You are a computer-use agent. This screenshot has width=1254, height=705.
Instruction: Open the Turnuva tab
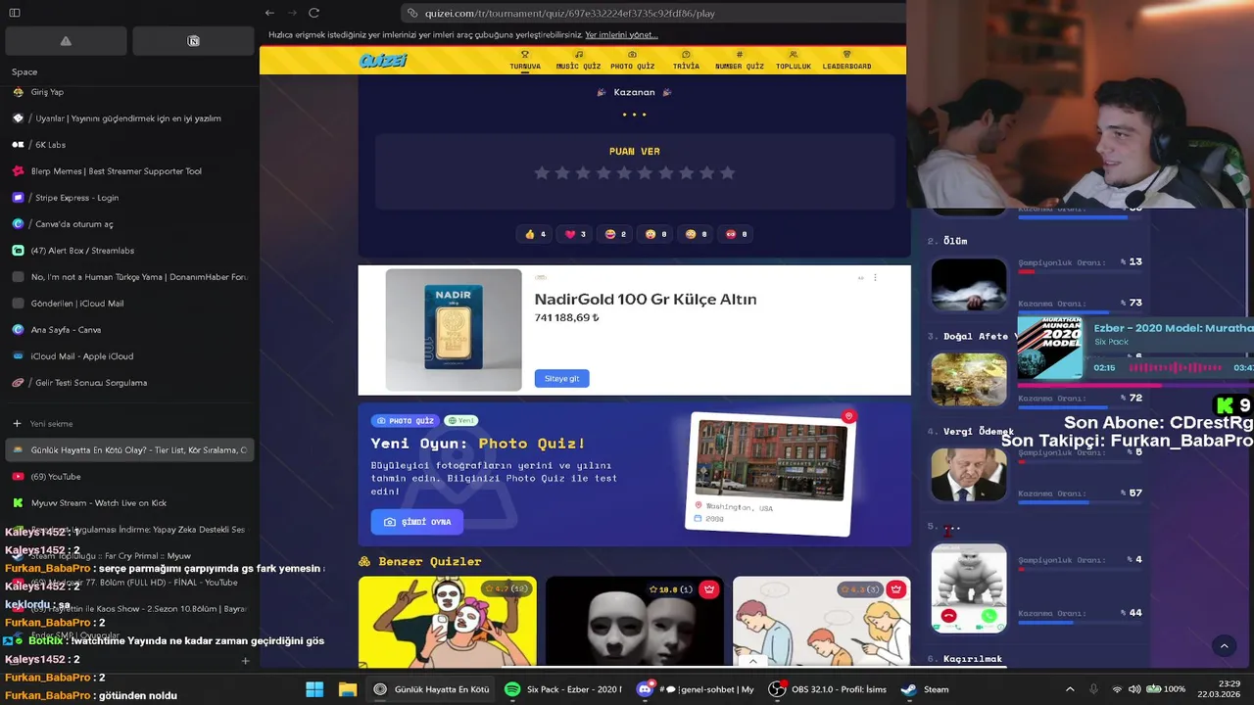click(x=525, y=61)
